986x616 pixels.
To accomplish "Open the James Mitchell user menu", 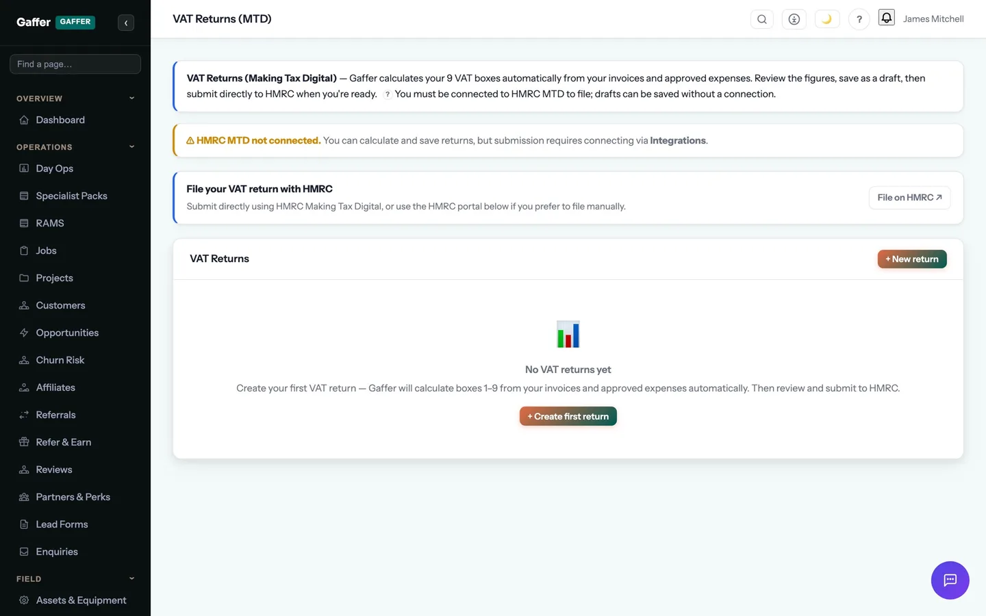I will 933,19.
